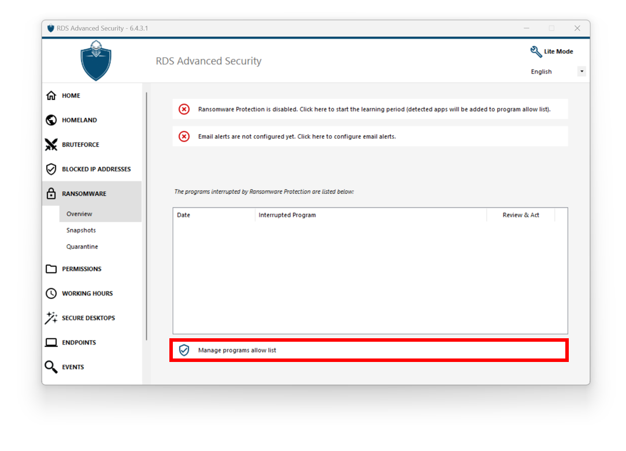Click the small shield icon in the title bar
Image resolution: width=626 pixels, height=451 pixels.
click(51, 28)
